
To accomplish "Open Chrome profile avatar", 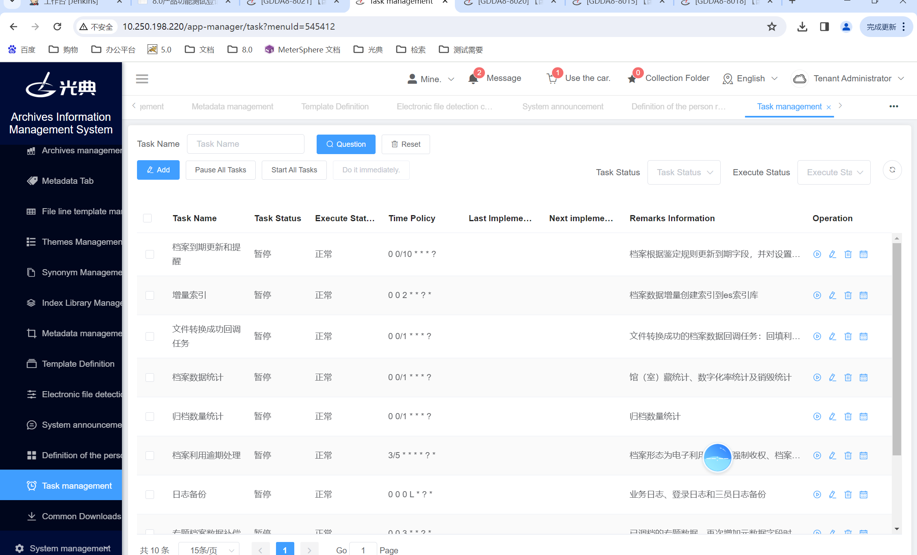I will (846, 27).
